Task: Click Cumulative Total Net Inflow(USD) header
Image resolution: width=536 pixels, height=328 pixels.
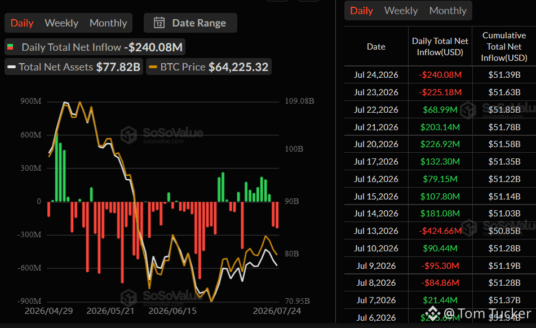Action: (x=504, y=46)
